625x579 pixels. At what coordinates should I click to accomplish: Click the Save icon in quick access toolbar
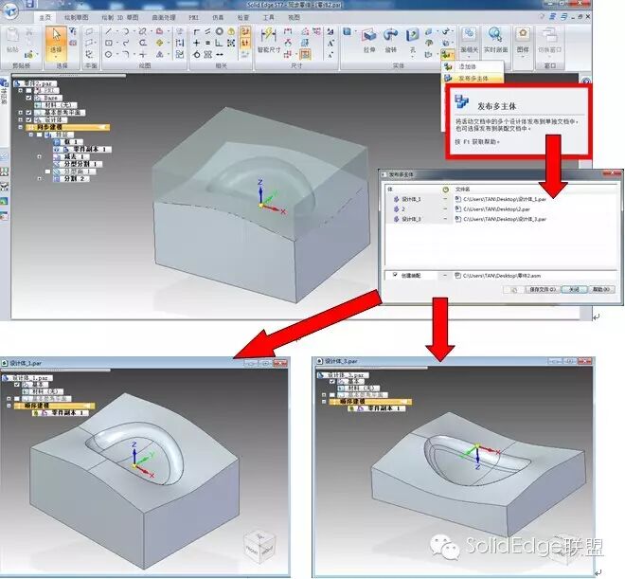pos(29,4)
